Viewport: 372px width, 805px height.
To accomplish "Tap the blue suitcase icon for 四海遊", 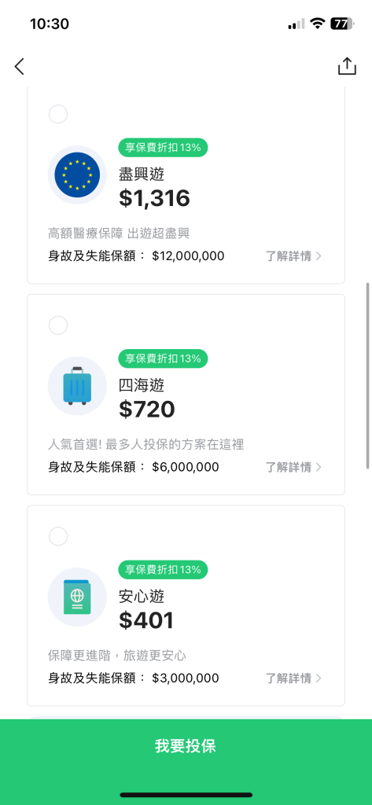I will tap(77, 386).
